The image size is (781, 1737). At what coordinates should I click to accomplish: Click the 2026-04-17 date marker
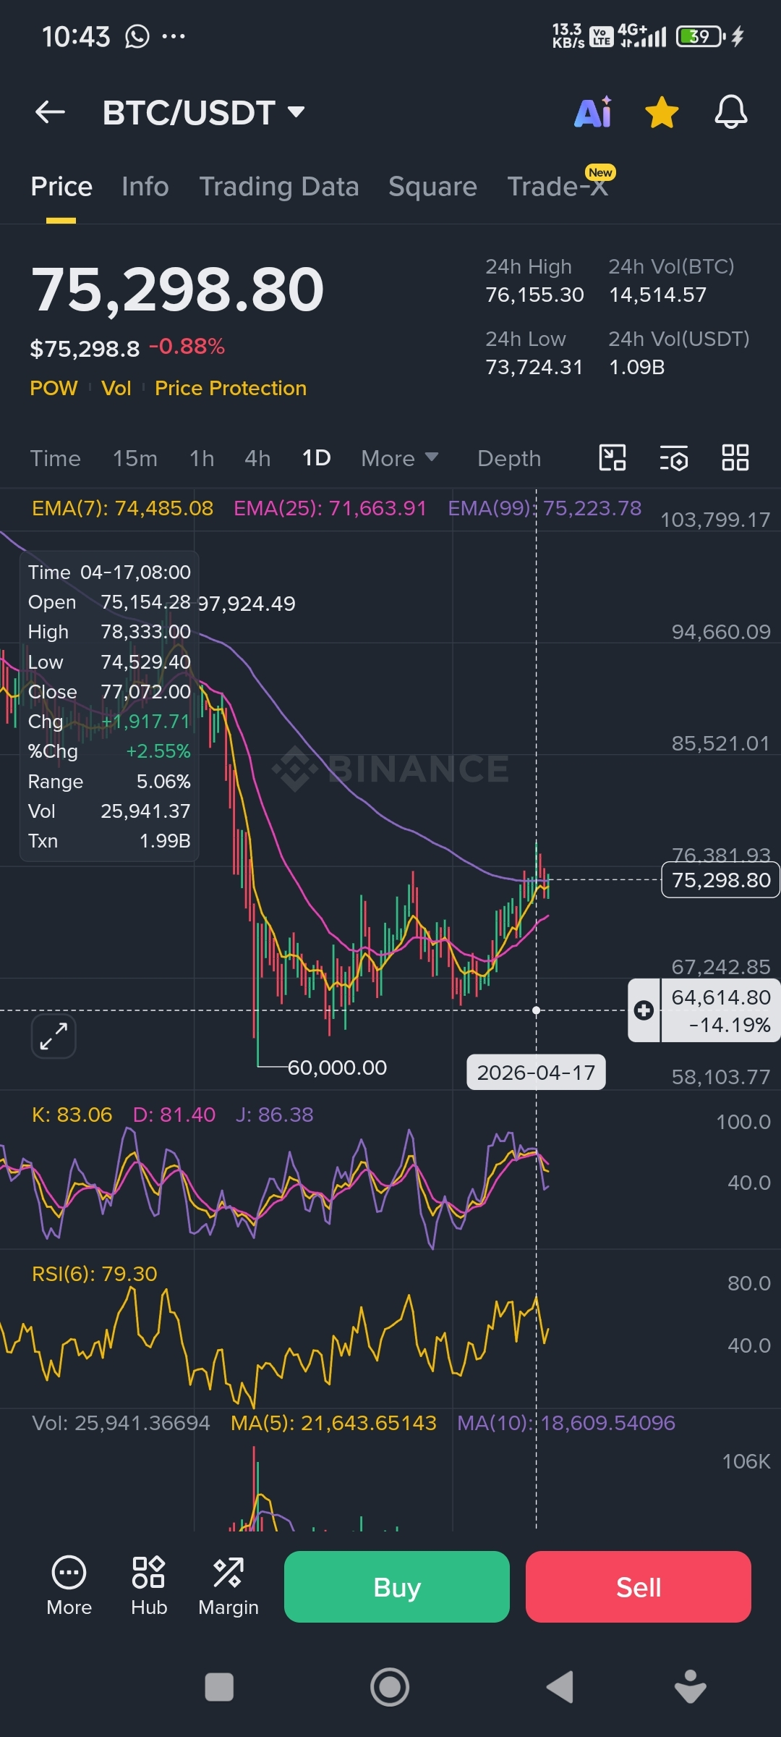pos(536,1073)
